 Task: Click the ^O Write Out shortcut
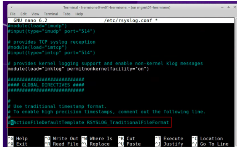[x=62, y=138]
